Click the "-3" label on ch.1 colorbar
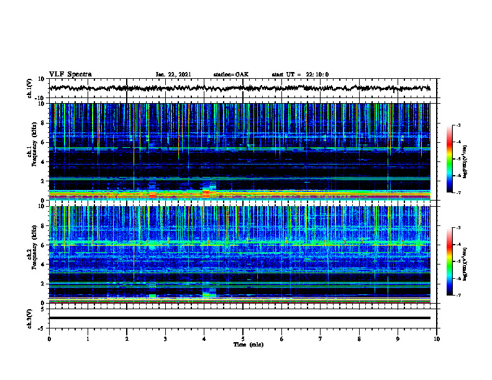The image size is (492, 380). pyautogui.click(x=458, y=125)
